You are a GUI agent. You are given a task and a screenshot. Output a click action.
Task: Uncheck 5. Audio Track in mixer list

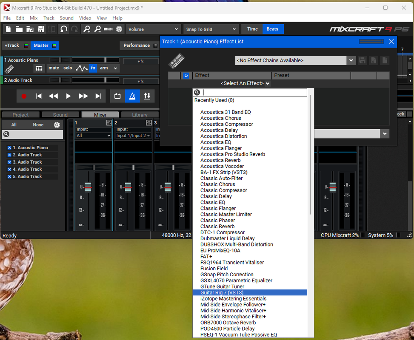click(x=9, y=177)
